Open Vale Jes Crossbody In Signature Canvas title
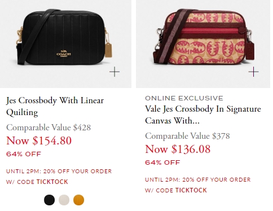273x211 pixels. [203, 115]
